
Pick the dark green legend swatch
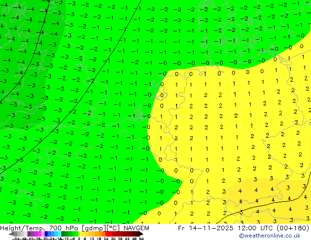63,234
